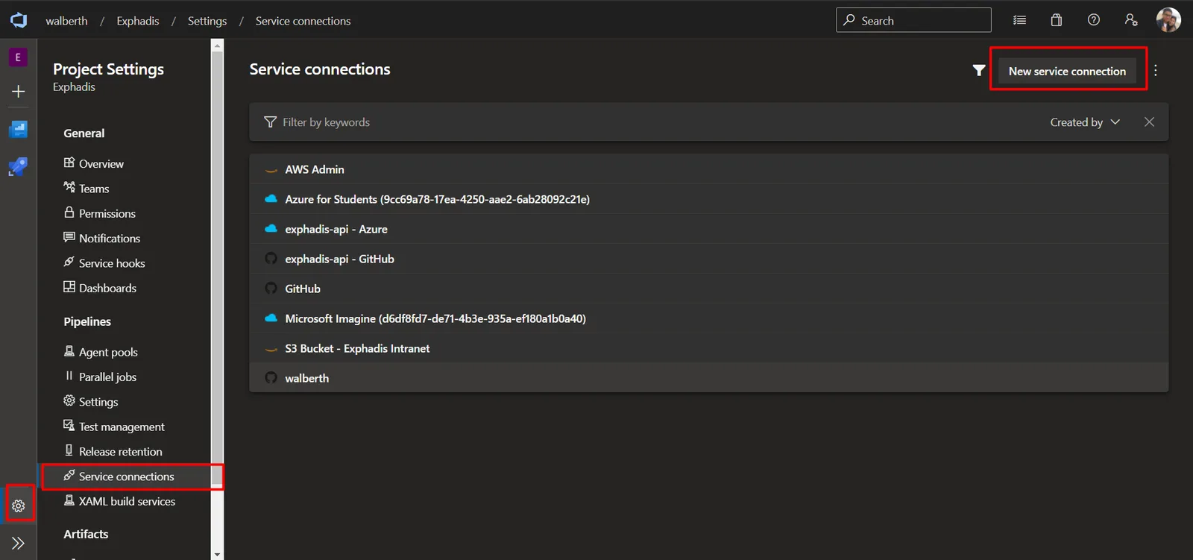Click the Azure cloud icon beside Azure for Students
The width and height of the screenshot is (1193, 560).
[271, 199]
